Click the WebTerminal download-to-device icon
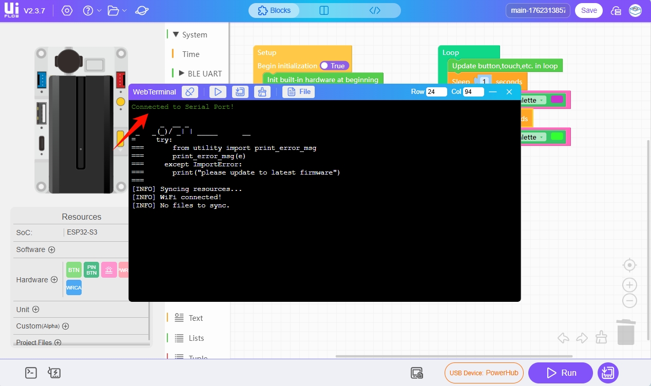 click(x=240, y=92)
